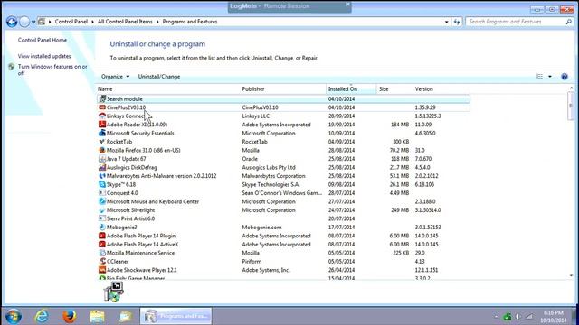
Task: Select Malwarebytes Anti-Malware icon
Action: pos(102,176)
